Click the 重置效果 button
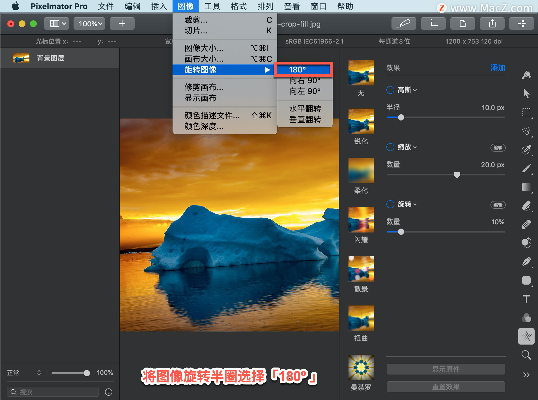Viewport: 538px width, 400px height. [446, 387]
